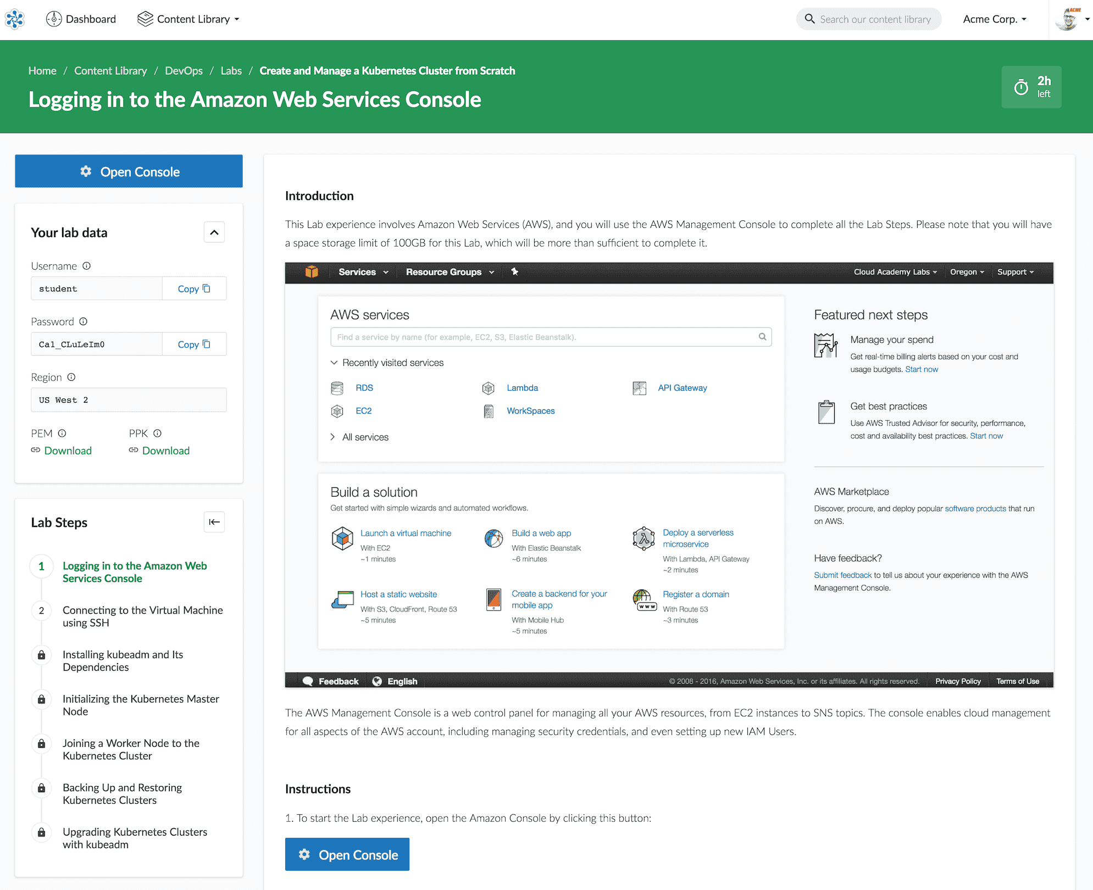
Task: Click the Cloud Academy logo icon
Action: coord(15,19)
